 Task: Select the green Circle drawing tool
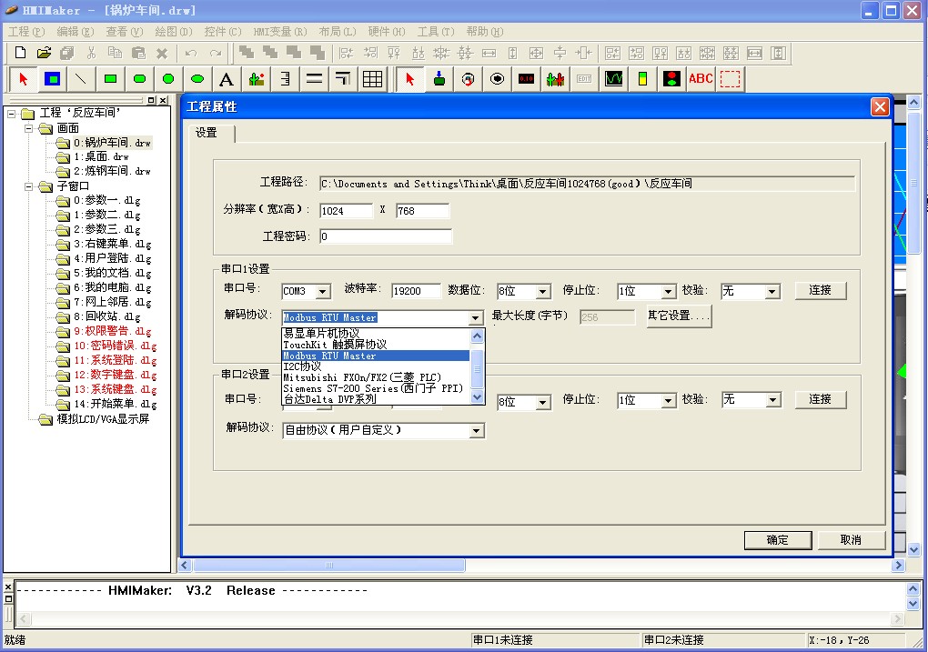tap(168, 79)
